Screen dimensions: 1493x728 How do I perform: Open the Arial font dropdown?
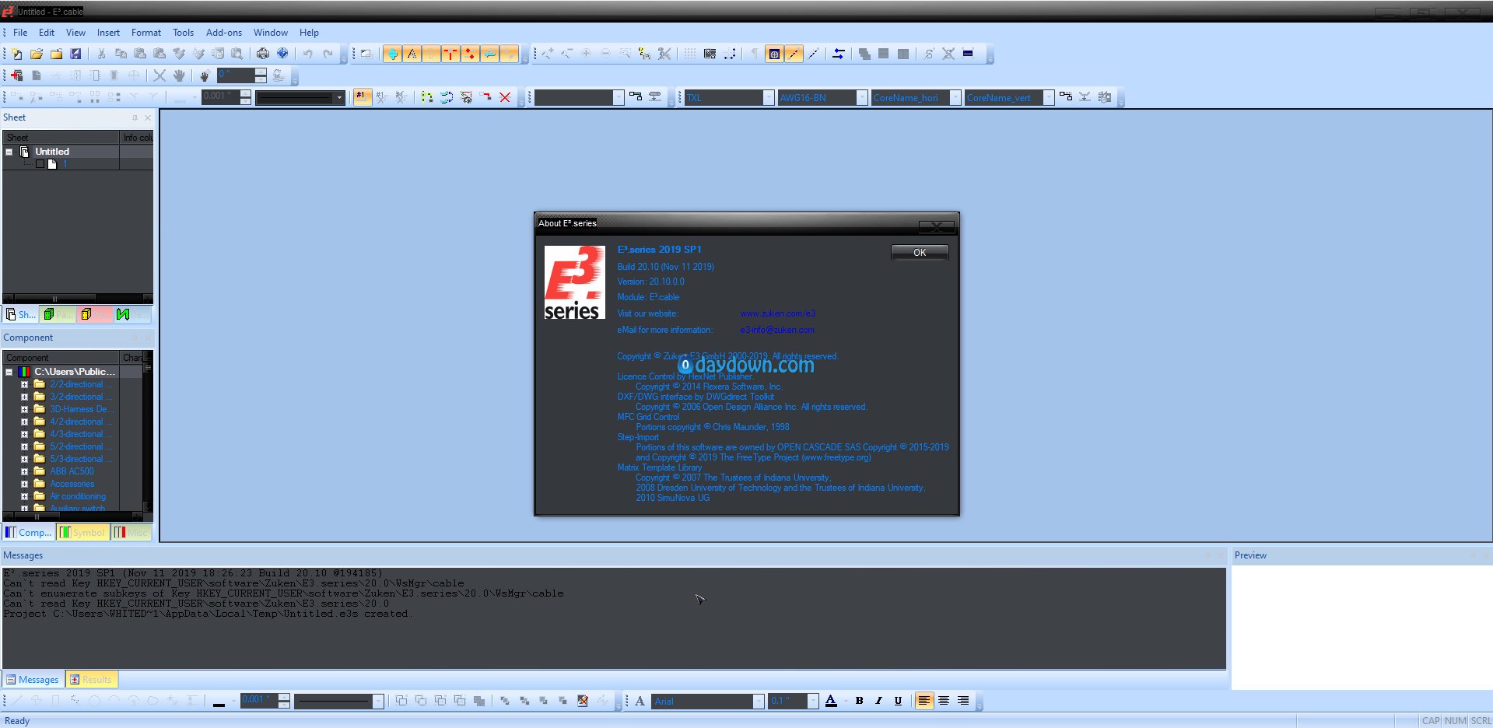[x=758, y=701]
